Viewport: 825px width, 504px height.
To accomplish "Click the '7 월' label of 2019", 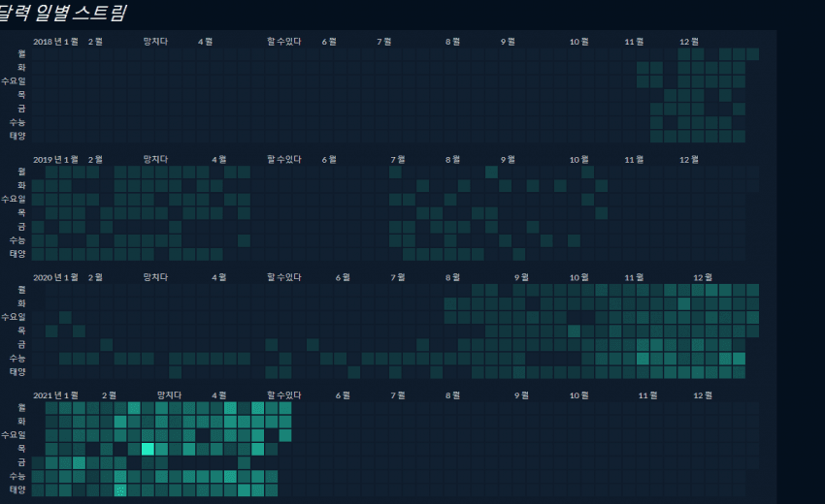I will (x=398, y=159).
